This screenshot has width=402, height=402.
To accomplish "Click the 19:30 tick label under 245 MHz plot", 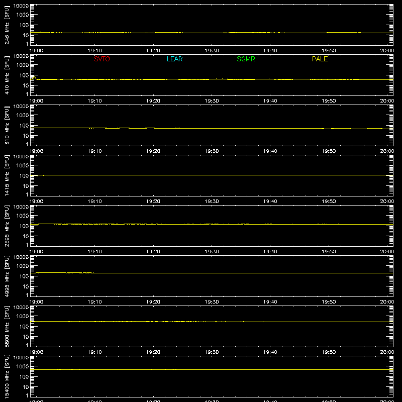I will coord(212,51).
